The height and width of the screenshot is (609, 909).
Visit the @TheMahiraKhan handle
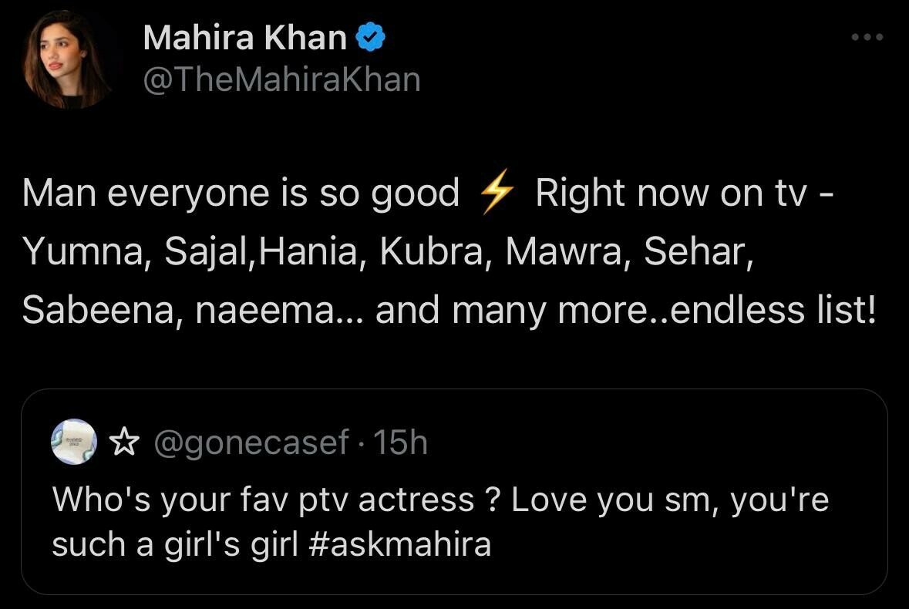281,79
